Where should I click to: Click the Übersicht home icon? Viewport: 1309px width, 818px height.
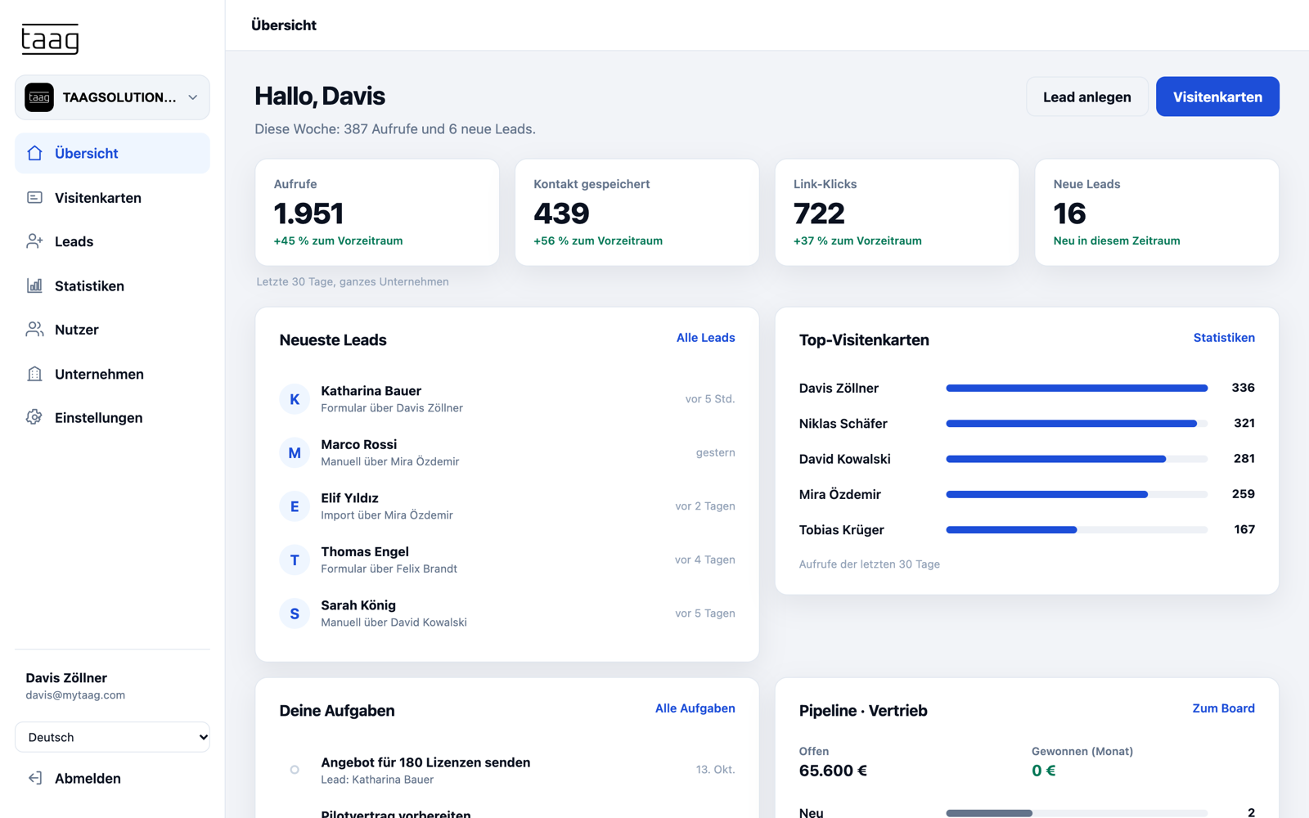click(x=34, y=153)
